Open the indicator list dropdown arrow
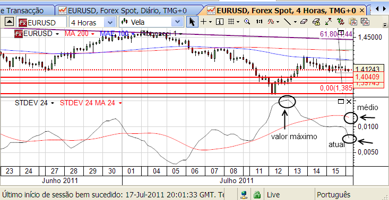 (278, 22)
